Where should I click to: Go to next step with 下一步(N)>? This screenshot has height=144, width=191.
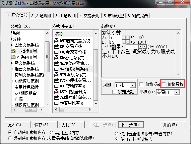131,125
